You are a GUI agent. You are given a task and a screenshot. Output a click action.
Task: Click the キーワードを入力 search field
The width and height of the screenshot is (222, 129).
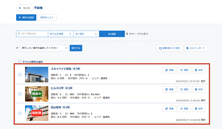[x=32, y=34]
